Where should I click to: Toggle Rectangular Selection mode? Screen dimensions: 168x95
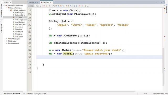(x=63, y=6)
